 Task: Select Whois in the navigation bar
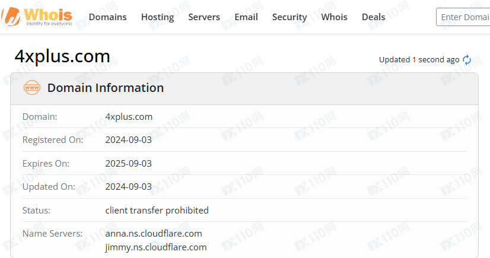click(x=334, y=17)
